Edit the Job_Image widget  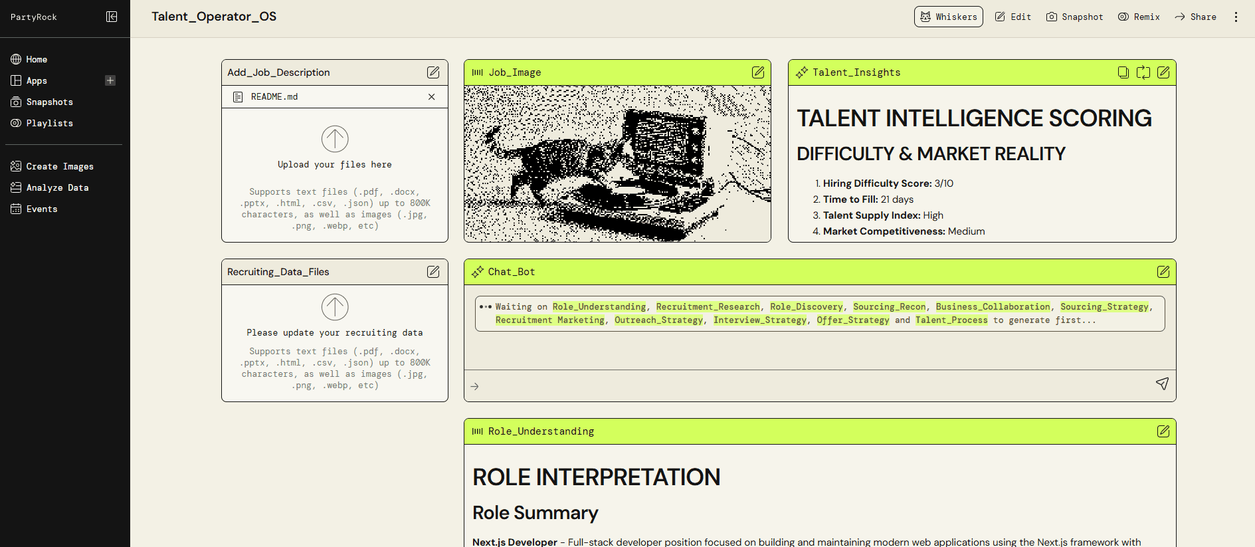click(x=758, y=72)
